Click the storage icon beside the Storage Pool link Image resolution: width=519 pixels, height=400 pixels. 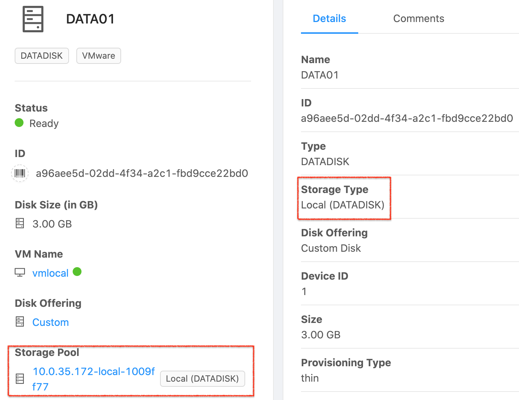pyautogui.click(x=19, y=379)
